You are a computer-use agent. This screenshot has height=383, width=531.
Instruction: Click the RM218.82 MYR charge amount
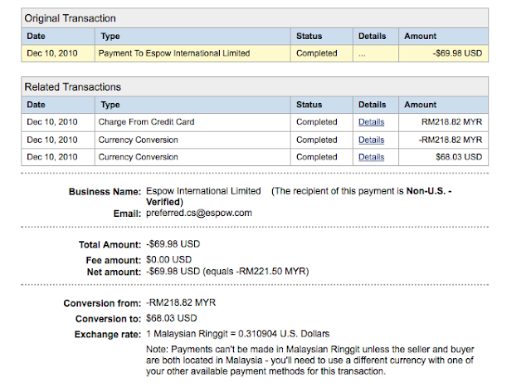click(x=451, y=122)
